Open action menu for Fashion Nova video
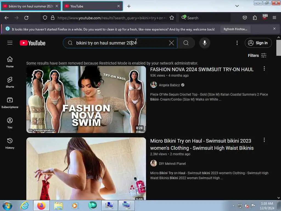The image size is (281, 211). [x=264, y=68]
